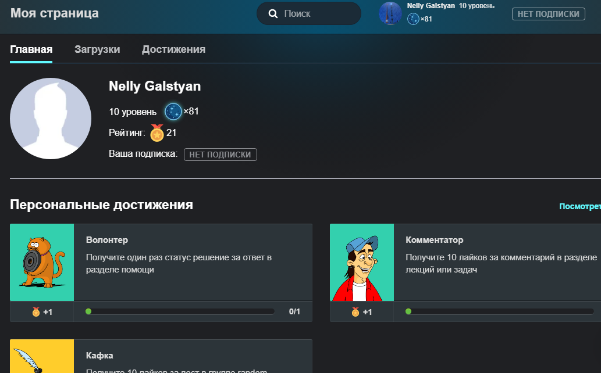Click the Nelly Galstyan profile name heading
The image size is (601, 373).
click(x=155, y=86)
